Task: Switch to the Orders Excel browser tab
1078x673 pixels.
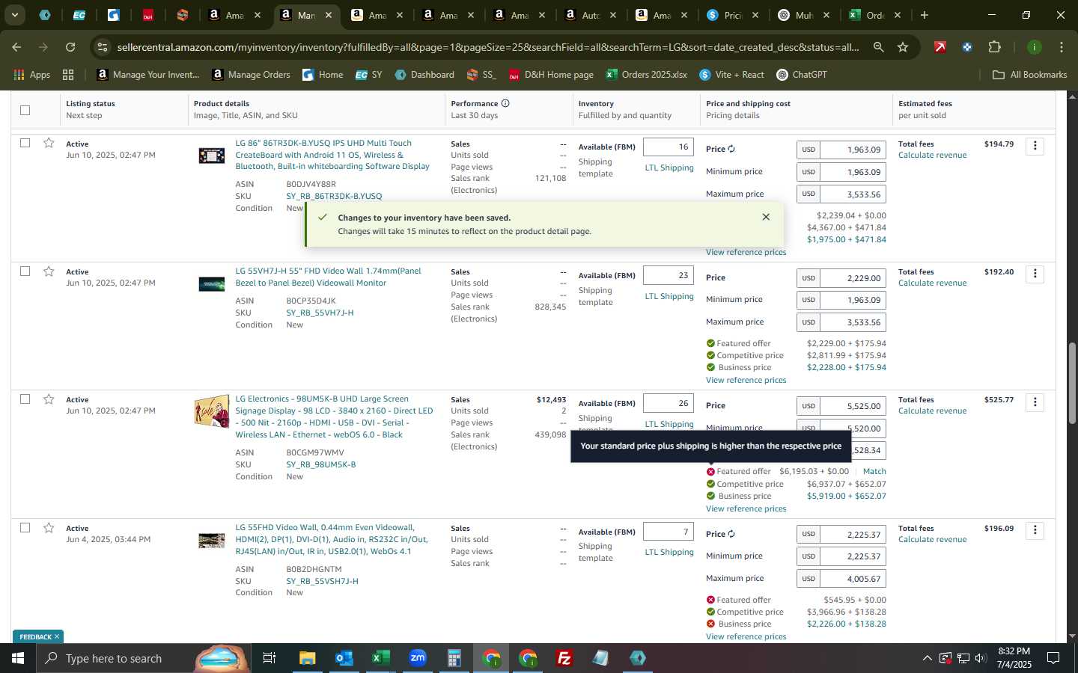Action: (876, 15)
